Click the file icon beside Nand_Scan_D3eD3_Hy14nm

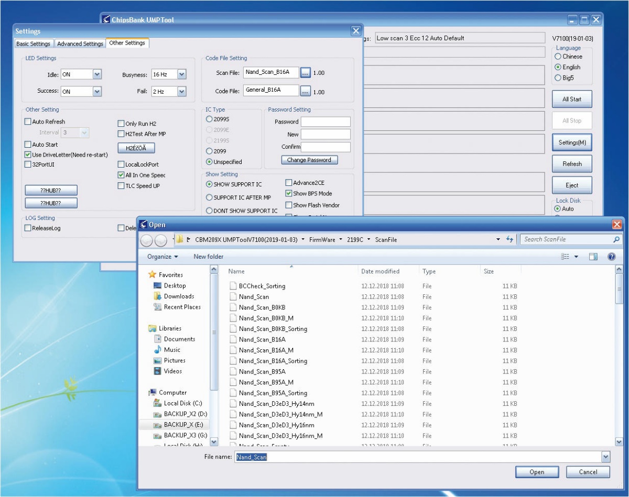point(233,404)
